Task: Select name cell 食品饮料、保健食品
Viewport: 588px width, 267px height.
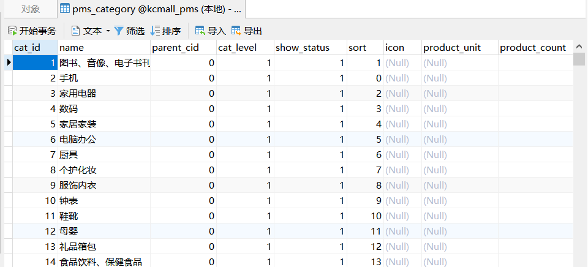Action: 104,261
